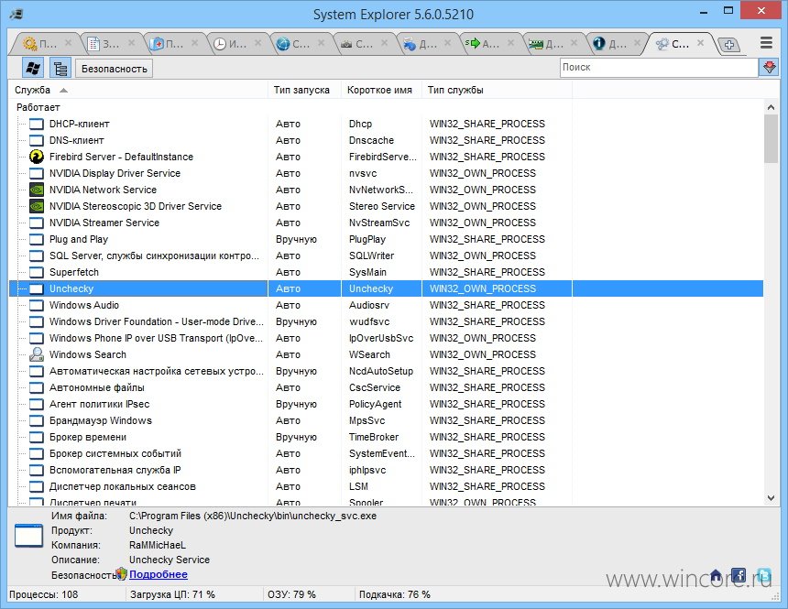The height and width of the screenshot is (609, 788).
Task: Add a new tab with plus button
Action: pos(729,45)
